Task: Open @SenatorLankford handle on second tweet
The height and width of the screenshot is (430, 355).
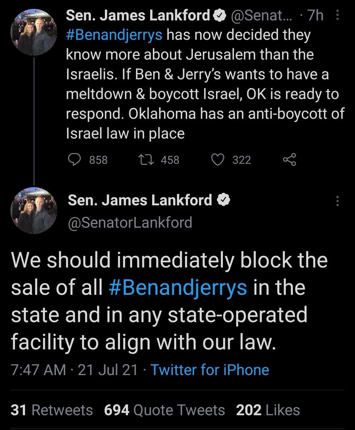Action: point(130,223)
